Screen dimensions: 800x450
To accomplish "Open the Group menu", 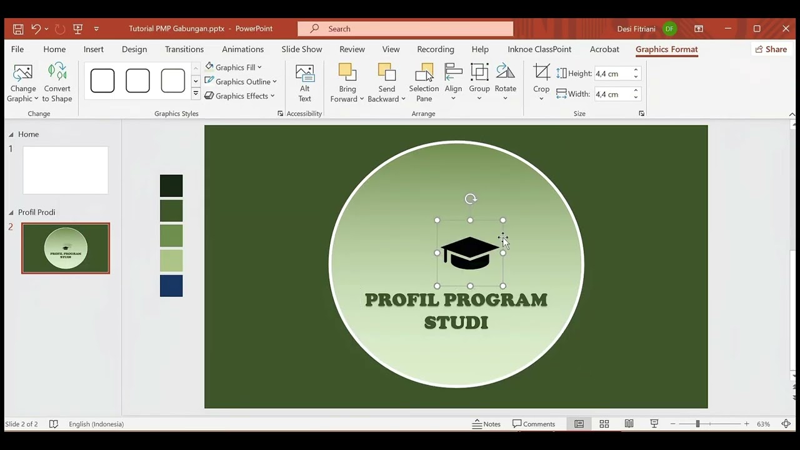I will (479, 83).
